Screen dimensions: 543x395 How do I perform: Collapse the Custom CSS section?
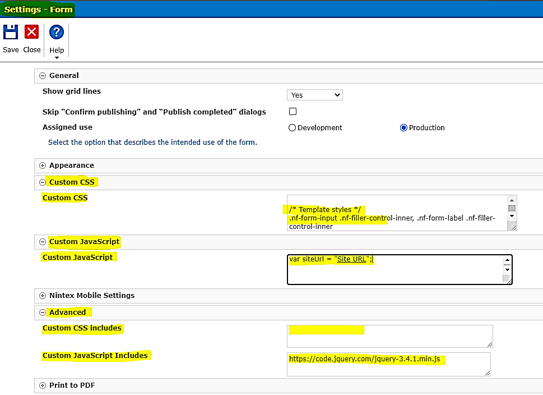[x=42, y=182]
